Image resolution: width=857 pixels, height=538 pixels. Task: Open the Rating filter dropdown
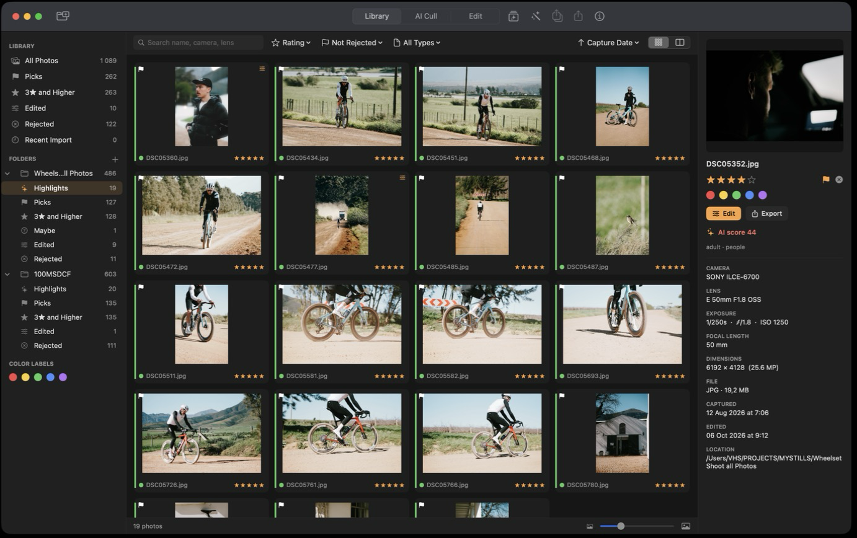tap(291, 43)
